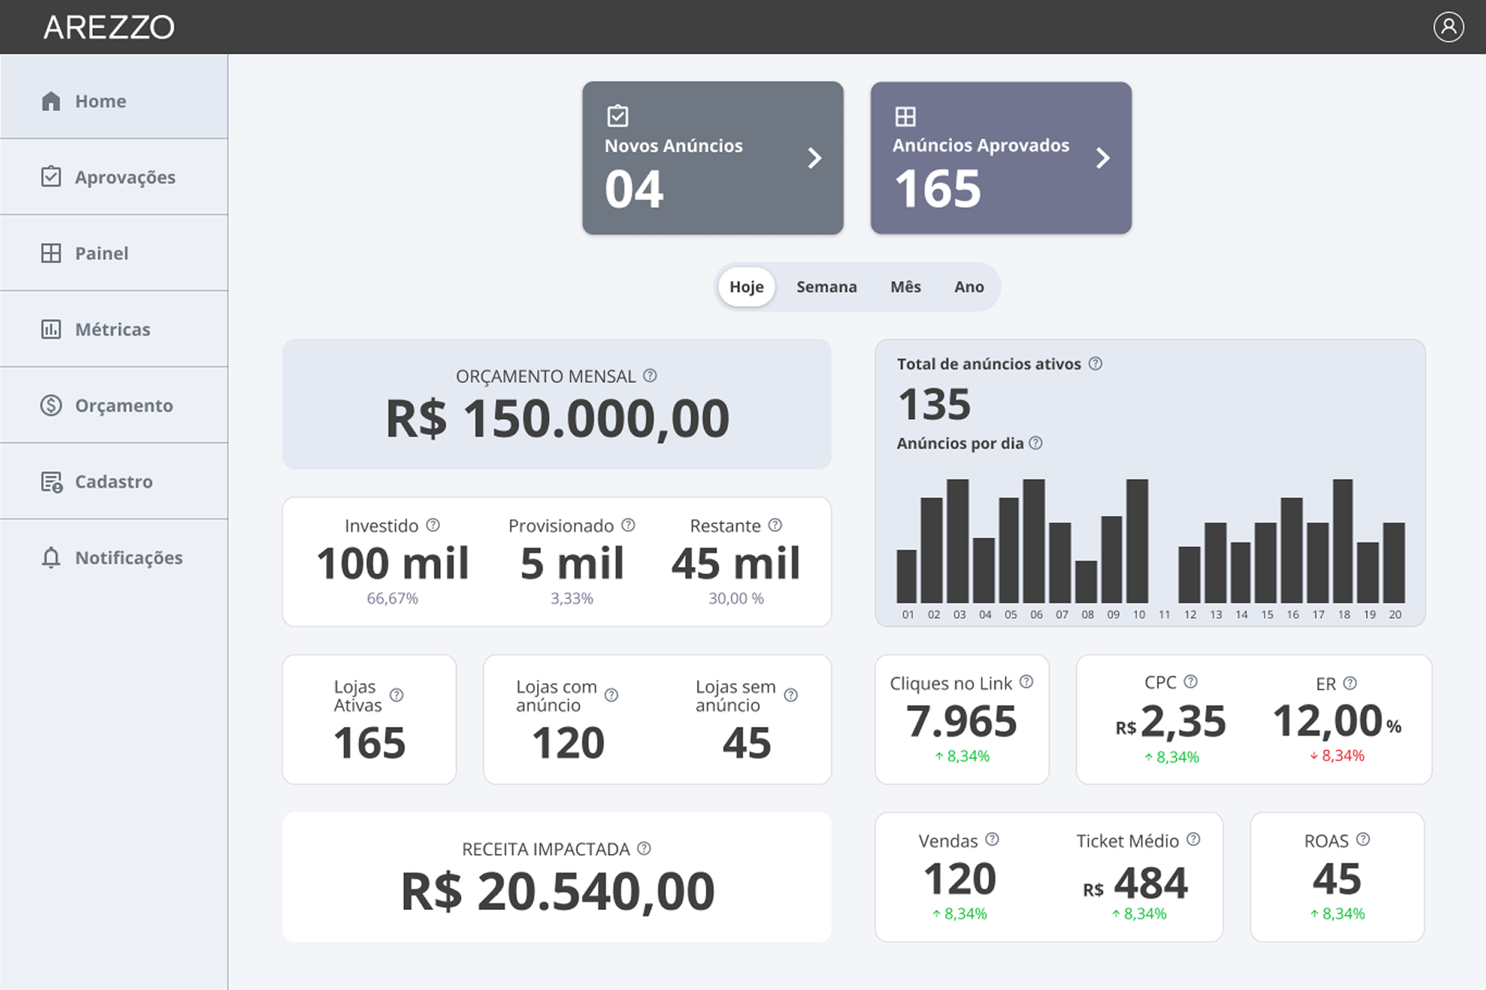1486x990 pixels.
Task: Click the 120 Vendas value
Action: (959, 880)
